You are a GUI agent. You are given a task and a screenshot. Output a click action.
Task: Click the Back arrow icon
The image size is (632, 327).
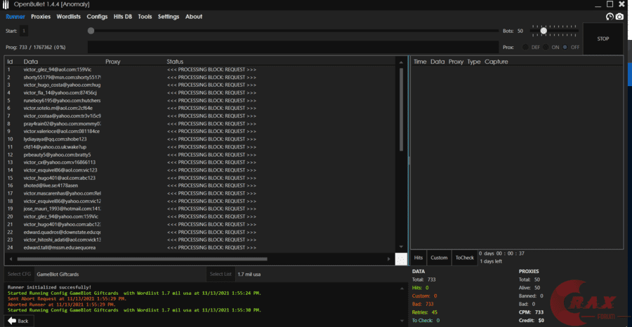(x=11, y=321)
